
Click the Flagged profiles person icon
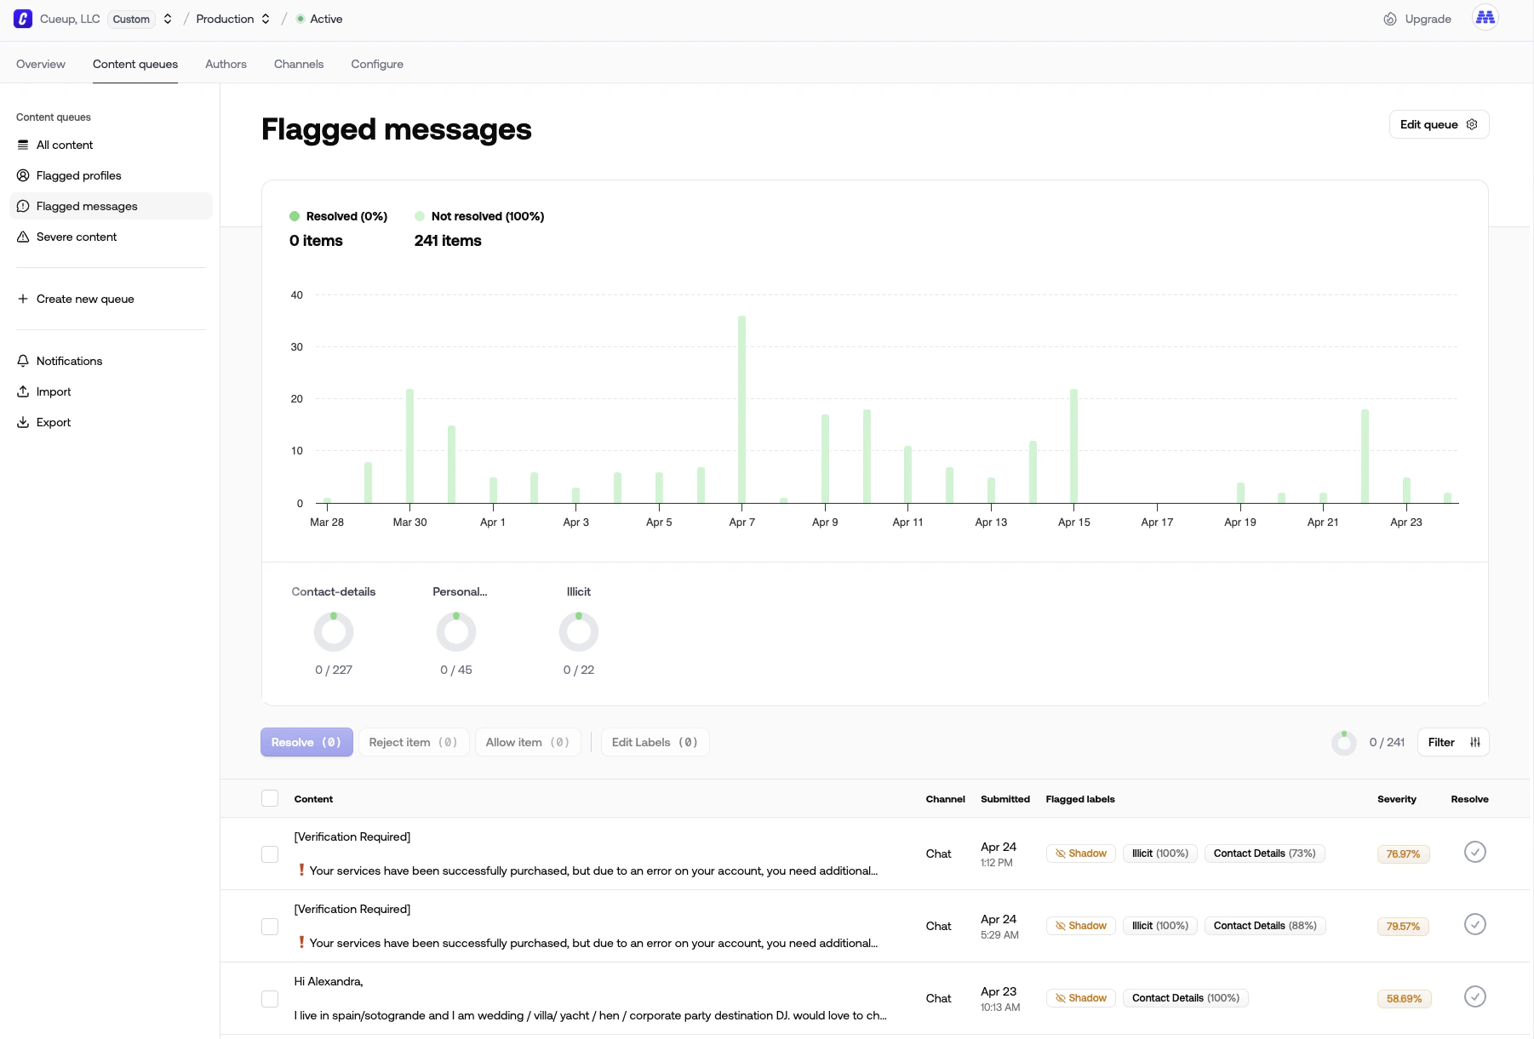coord(23,175)
